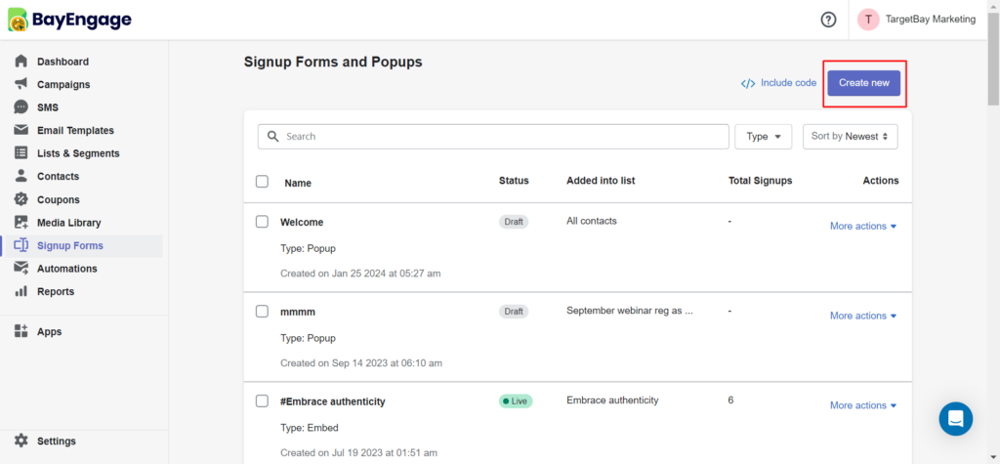Open Lists & Segments menu item

click(x=78, y=153)
